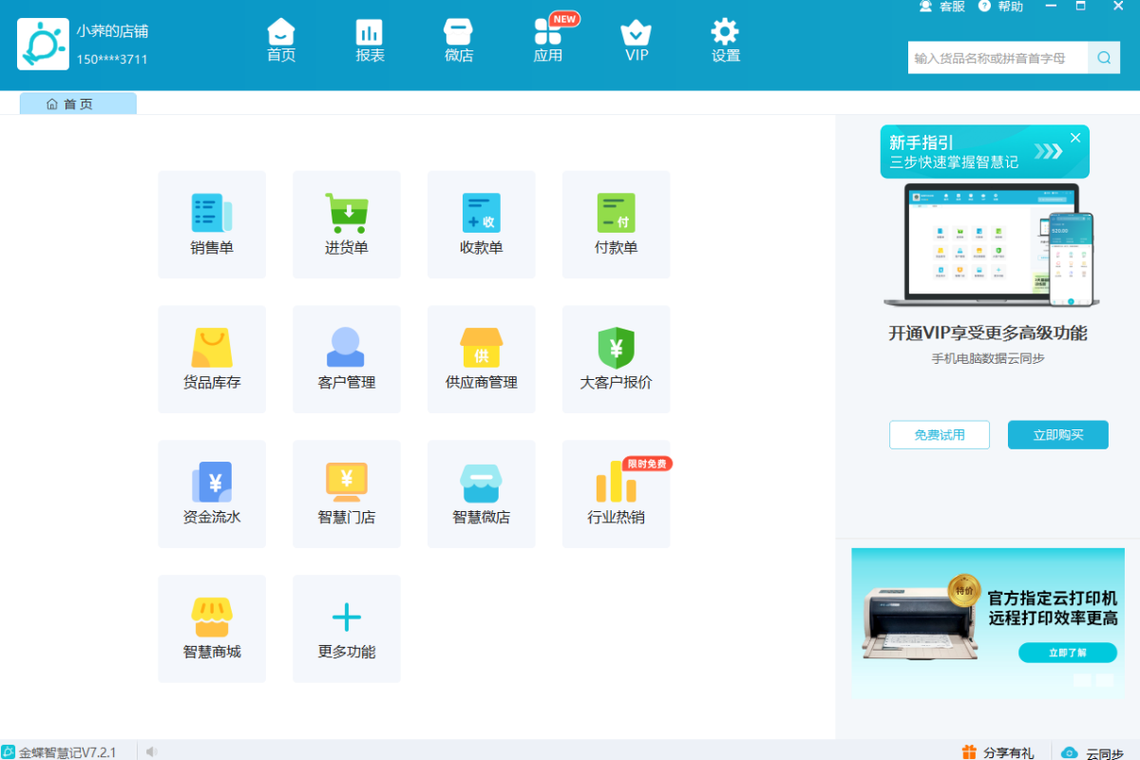Click the 供应商管理 supplier icon
The width and height of the screenshot is (1140, 760).
[481, 350]
